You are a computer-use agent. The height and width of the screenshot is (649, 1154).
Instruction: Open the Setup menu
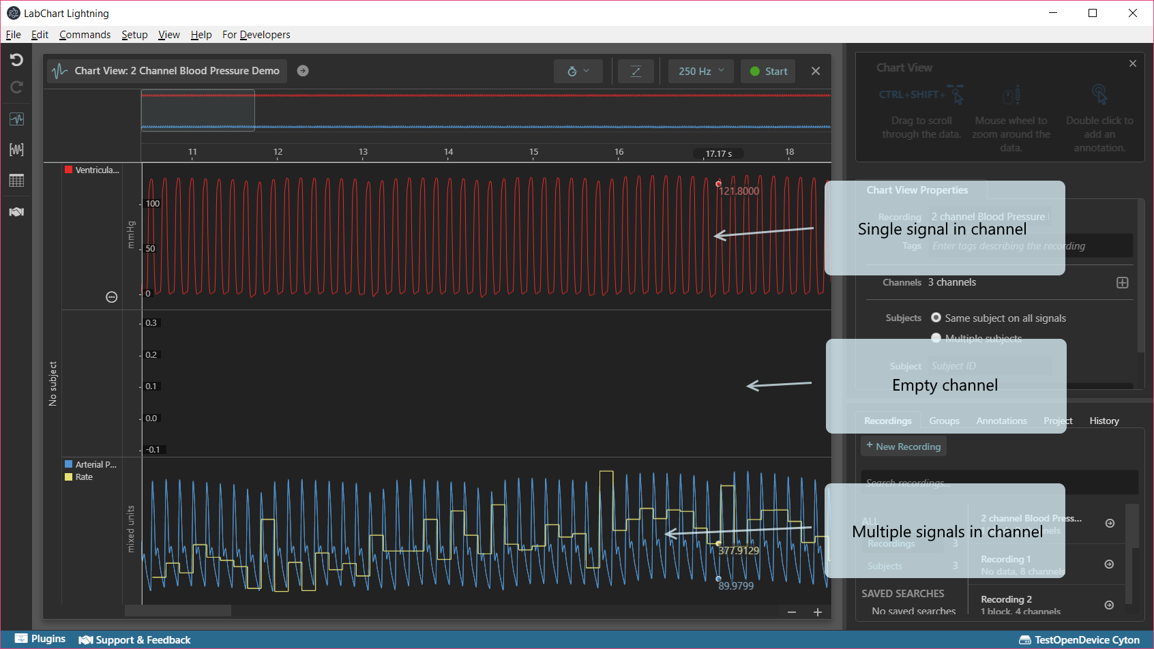pyautogui.click(x=134, y=34)
